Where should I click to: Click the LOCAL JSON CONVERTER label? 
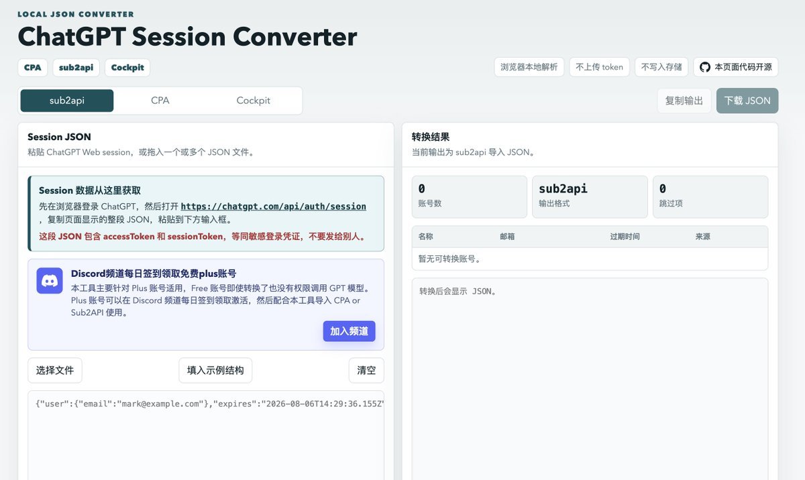point(76,14)
